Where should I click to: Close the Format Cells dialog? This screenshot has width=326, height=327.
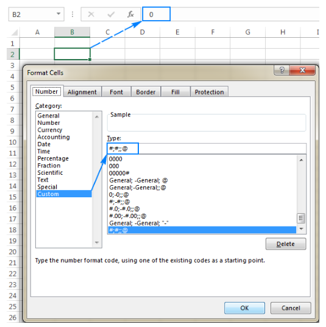[x=302, y=70]
